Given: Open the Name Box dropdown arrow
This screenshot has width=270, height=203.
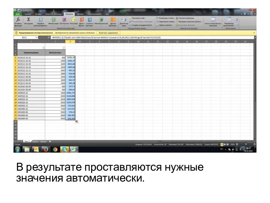Looking at the screenshot, I should 36,38.
